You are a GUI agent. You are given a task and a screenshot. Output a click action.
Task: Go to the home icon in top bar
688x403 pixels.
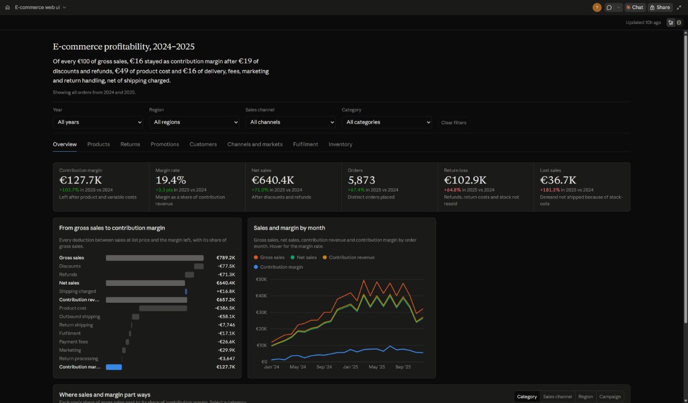click(7, 7)
